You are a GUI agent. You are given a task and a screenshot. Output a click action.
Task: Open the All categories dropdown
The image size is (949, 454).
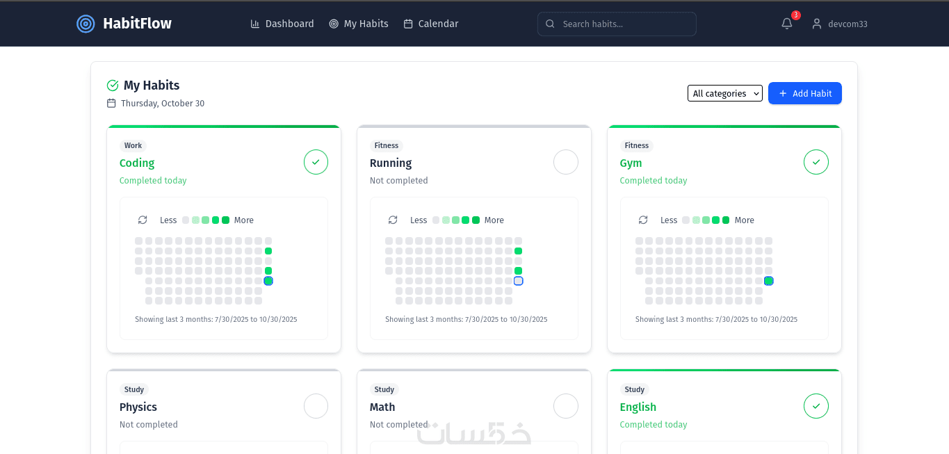[x=725, y=93]
